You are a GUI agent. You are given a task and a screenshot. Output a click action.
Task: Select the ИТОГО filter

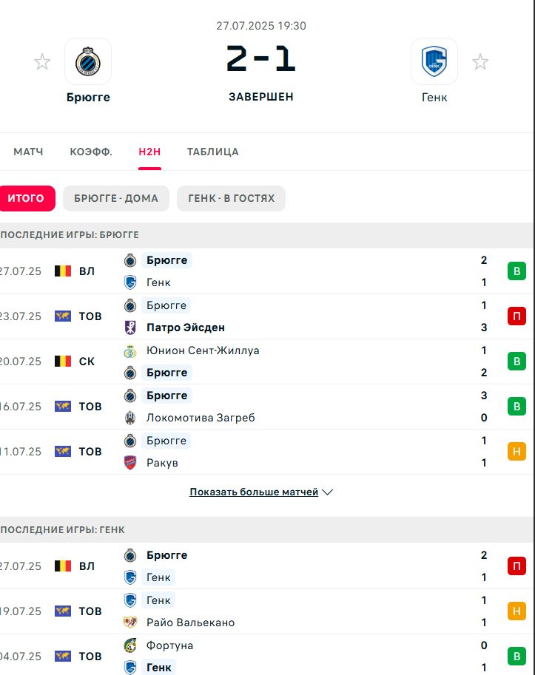click(x=26, y=198)
